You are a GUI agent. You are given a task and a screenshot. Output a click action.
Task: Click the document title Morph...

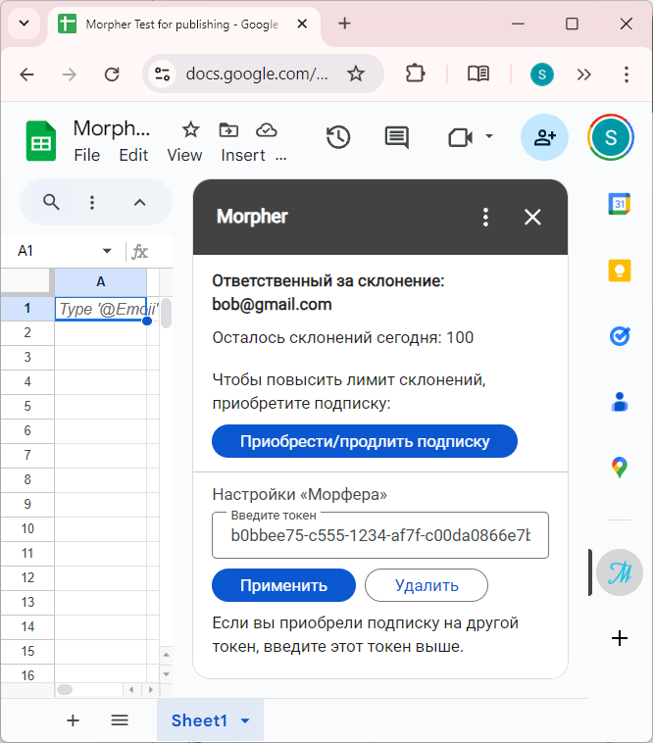pyautogui.click(x=112, y=128)
